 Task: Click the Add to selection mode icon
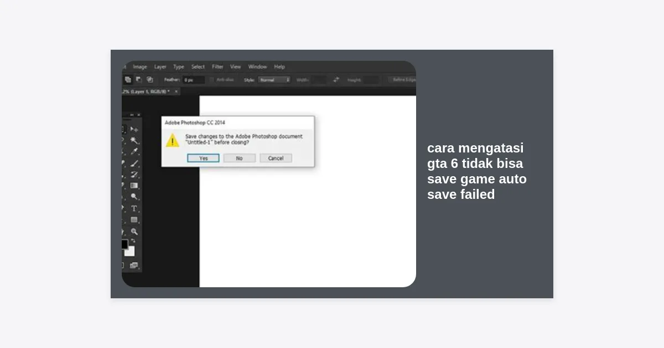click(x=128, y=80)
